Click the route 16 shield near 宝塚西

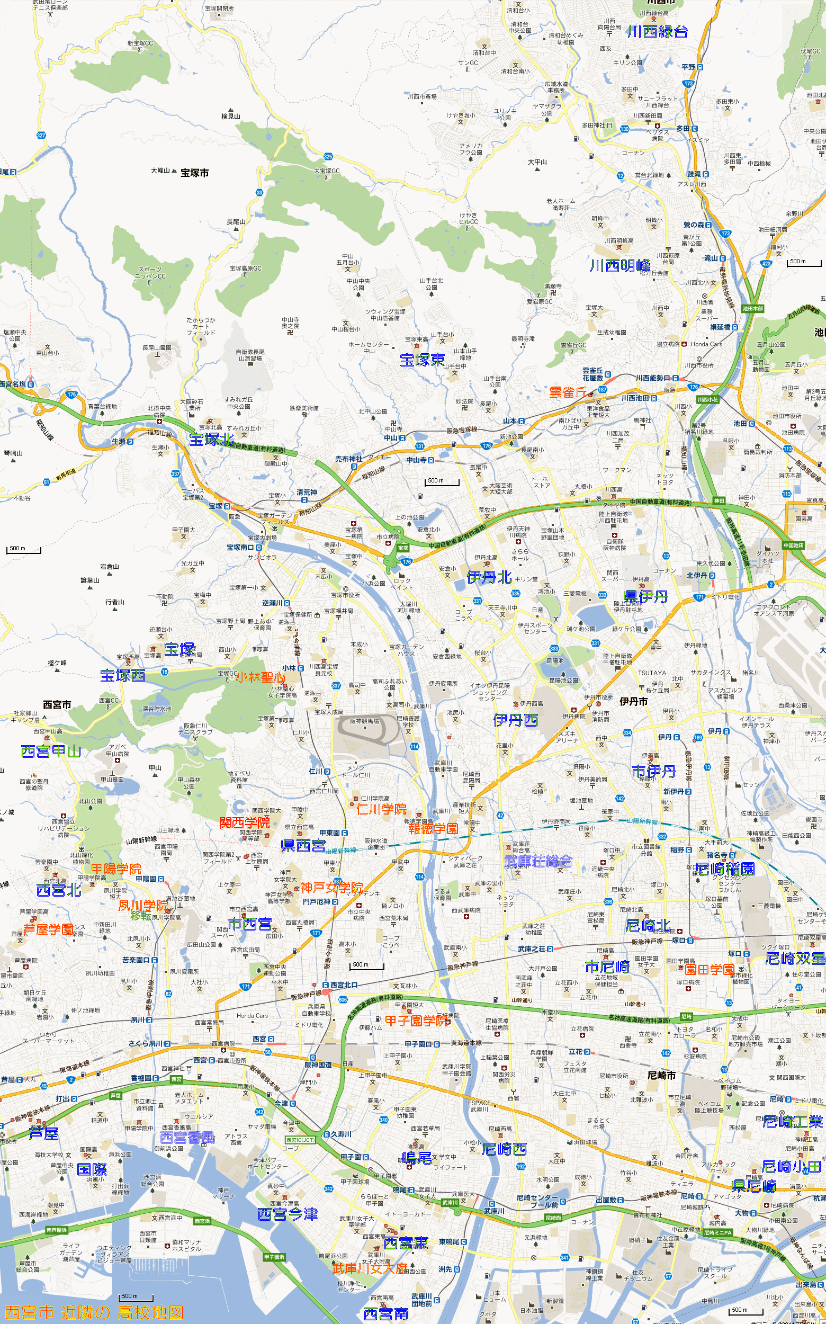tap(165, 672)
